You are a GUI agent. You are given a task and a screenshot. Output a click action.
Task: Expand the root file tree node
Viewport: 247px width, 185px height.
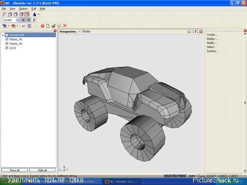point(2,35)
